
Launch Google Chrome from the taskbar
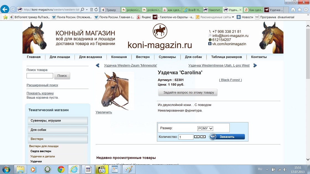61,169
